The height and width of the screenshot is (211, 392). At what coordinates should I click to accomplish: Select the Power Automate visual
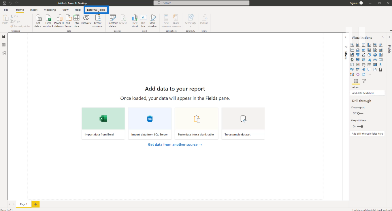tap(363, 74)
